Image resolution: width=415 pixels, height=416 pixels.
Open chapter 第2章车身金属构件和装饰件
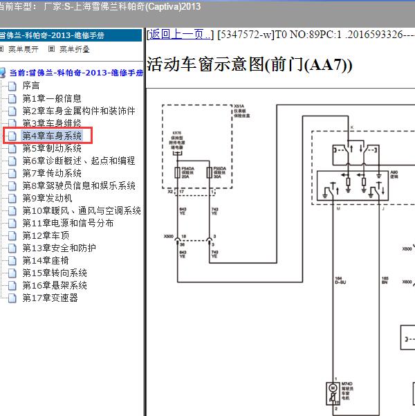(x=79, y=111)
